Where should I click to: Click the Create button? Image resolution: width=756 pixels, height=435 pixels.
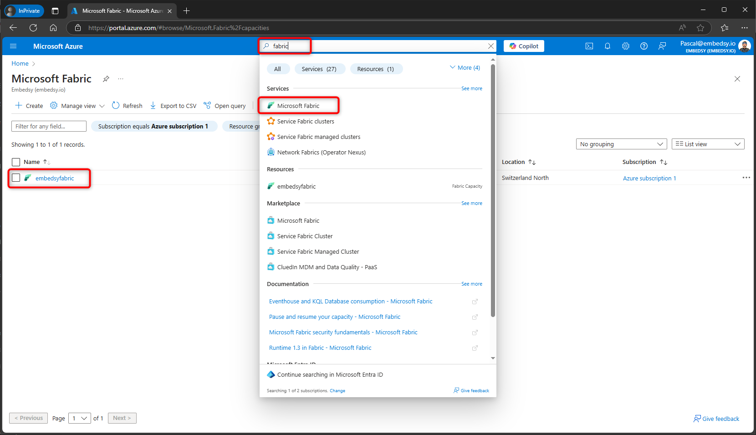click(28, 105)
